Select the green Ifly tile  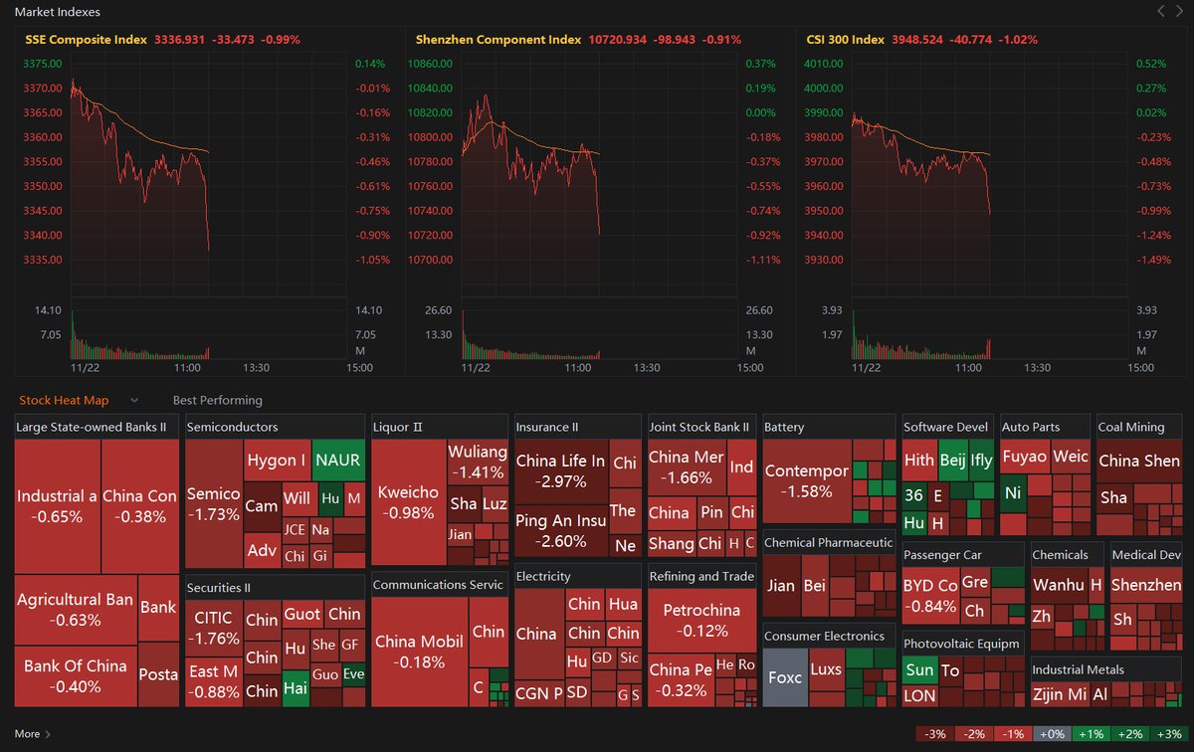981,461
